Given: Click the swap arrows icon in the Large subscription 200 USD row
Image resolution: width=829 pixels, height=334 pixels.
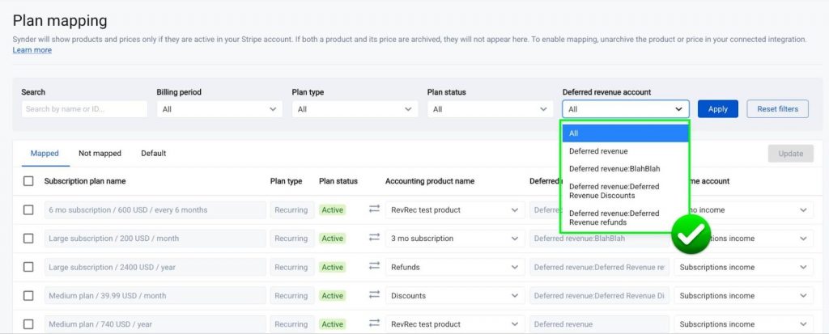Looking at the screenshot, I should [374, 238].
